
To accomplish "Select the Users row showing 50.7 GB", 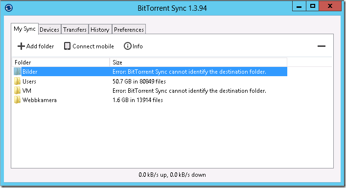I will click(150, 81).
